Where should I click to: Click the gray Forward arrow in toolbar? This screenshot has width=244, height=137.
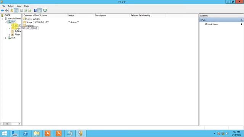tap(6, 10)
